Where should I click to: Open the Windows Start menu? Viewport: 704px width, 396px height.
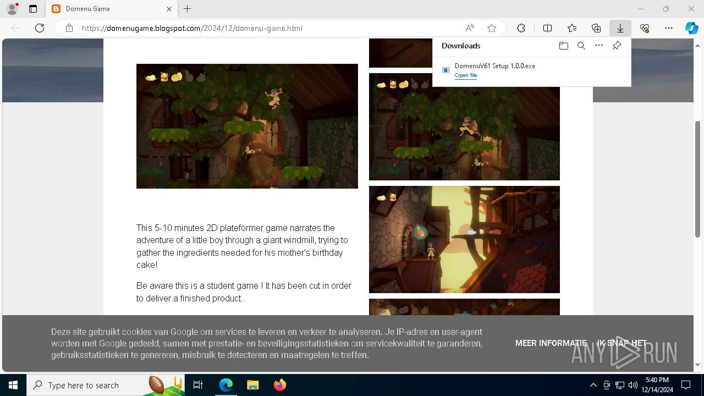click(13, 385)
